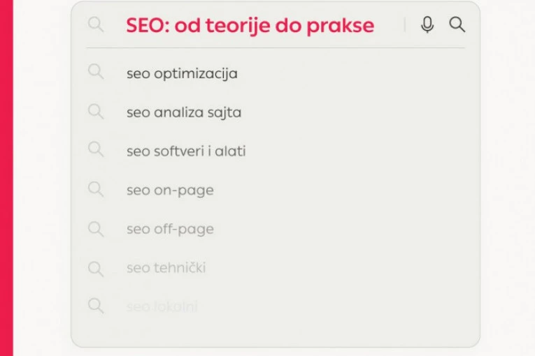
Task: Click the red vertical bar on left edge
Action: tap(6, 178)
